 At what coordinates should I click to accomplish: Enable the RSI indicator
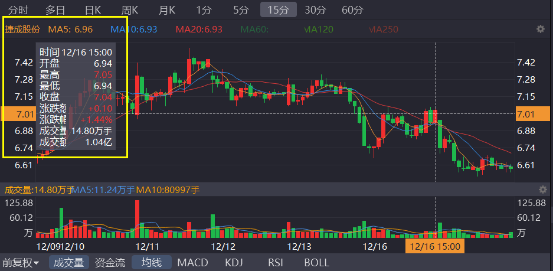(x=276, y=263)
